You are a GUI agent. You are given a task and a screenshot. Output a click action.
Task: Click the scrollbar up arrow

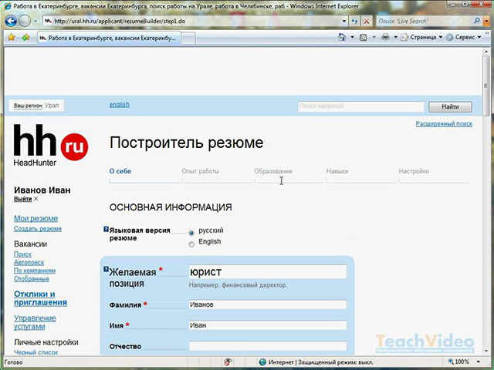486,52
